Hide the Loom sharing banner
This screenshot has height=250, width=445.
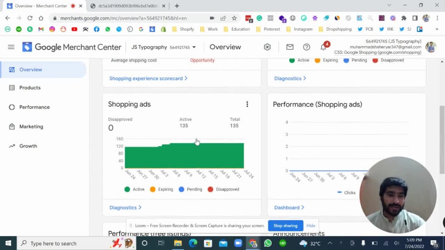pyautogui.click(x=311, y=226)
